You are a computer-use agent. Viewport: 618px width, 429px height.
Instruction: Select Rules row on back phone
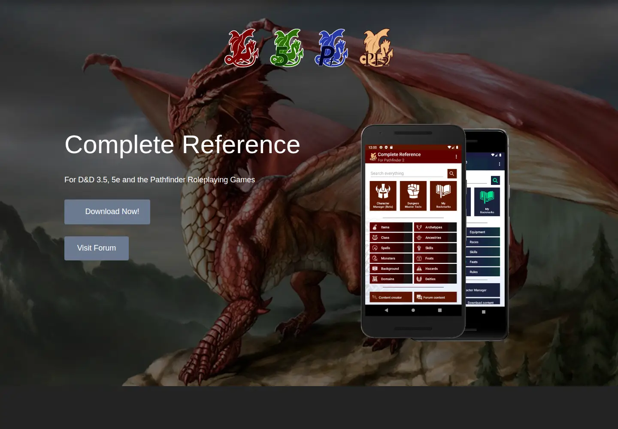pos(483,272)
